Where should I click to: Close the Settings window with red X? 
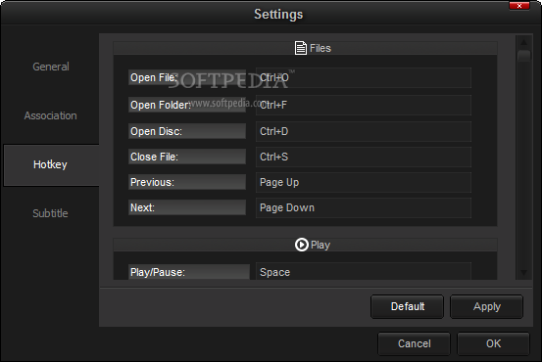pyautogui.click(x=519, y=6)
